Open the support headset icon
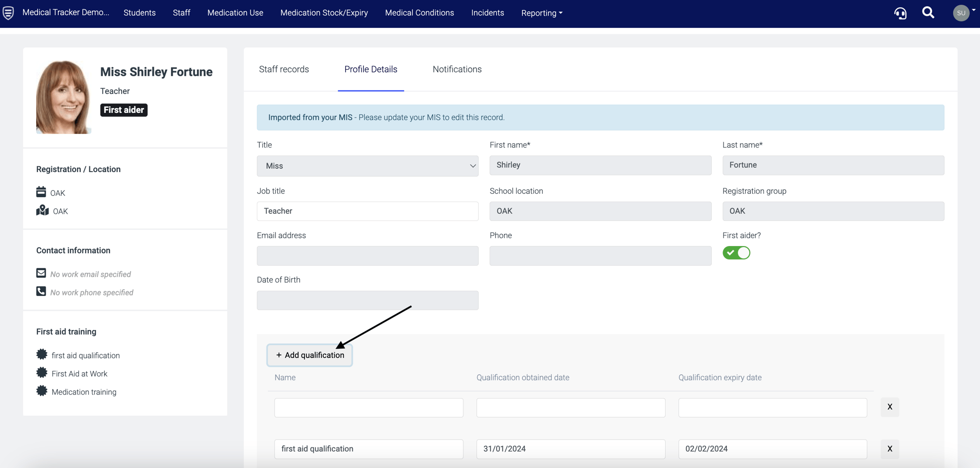 coord(900,13)
